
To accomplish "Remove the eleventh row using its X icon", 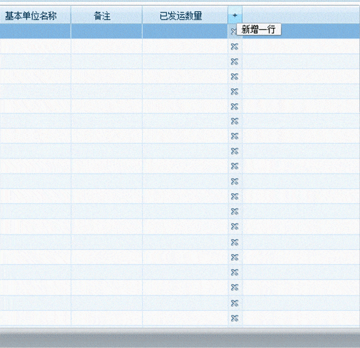I will tap(234, 182).
